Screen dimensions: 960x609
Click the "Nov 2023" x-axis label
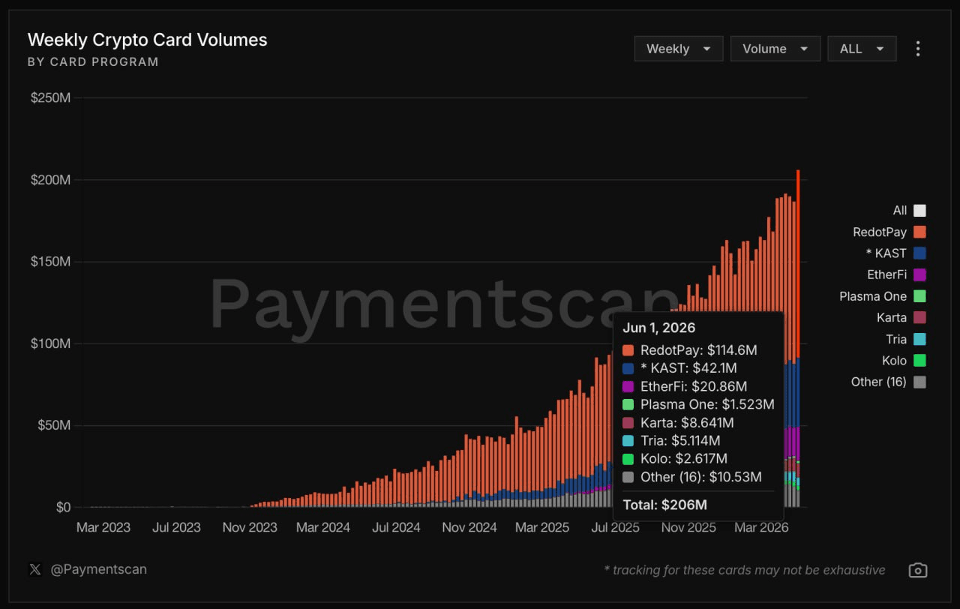250,527
